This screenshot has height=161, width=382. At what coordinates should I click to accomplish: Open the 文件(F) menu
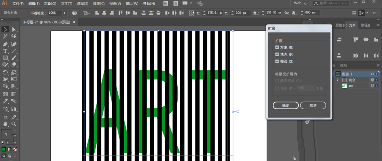tap(18, 3)
